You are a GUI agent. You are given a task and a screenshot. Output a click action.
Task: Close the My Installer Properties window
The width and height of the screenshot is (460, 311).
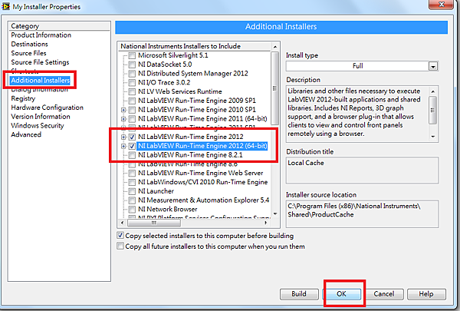[x=441, y=5]
